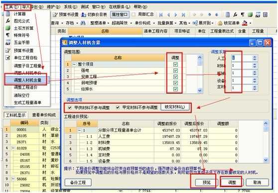Collapse the 81028 material row
278x193 pixels.
click(x=13, y=148)
